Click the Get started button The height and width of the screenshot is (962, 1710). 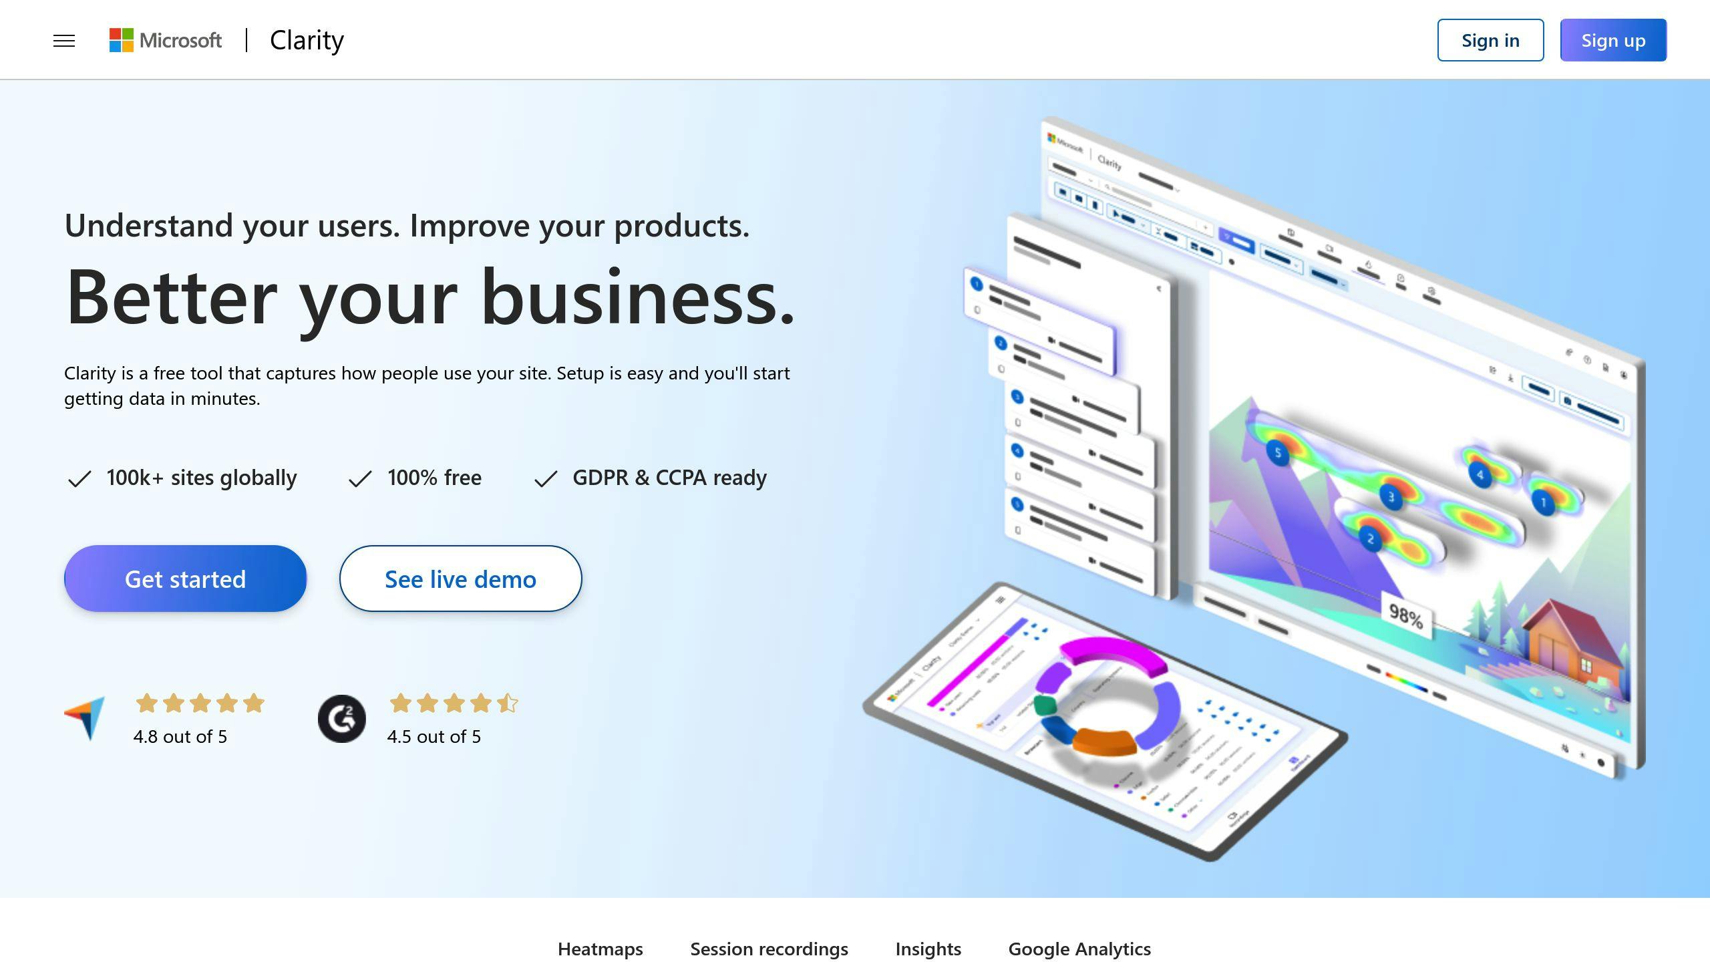click(x=186, y=578)
